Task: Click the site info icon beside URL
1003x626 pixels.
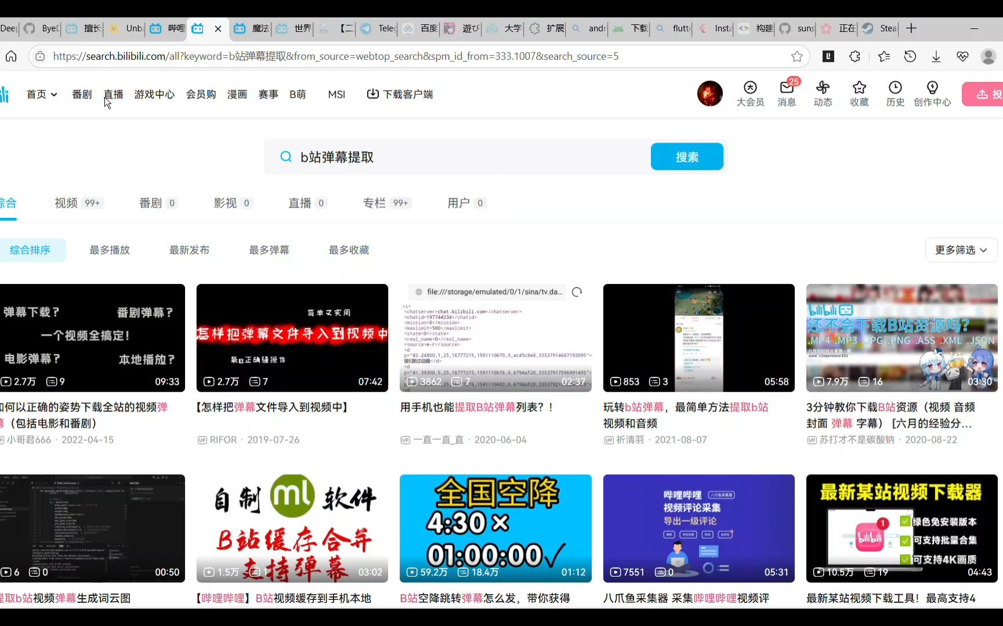Action: point(40,56)
